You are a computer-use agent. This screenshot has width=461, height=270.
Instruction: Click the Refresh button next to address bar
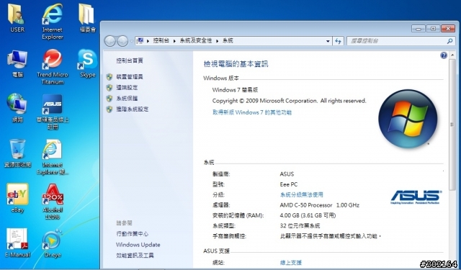point(339,41)
